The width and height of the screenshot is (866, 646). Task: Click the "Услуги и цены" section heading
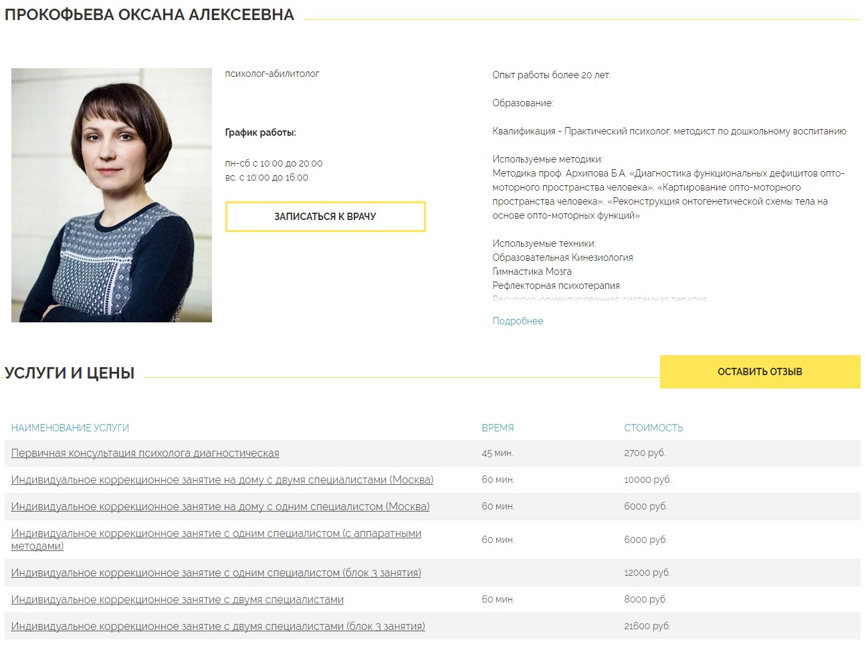[x=70, y=373]
